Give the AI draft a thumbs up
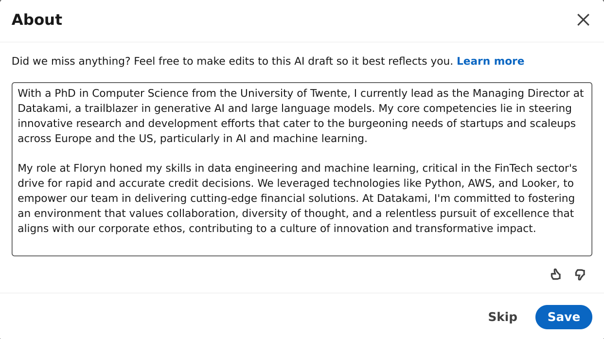Image resolution: width=604 pixels, height=339 pixels. (555, 275)
